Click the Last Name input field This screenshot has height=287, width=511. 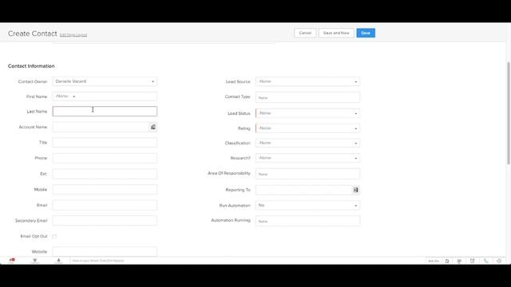coord(105,112)
